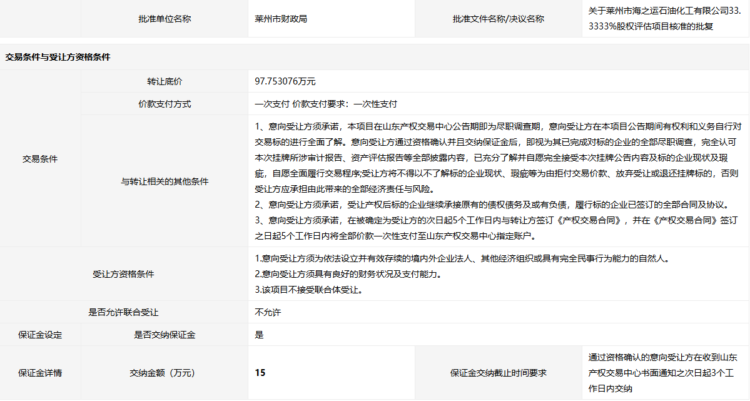Click the 批准文件名称/决议名称 label
The width and height of the screenshot is (750, 401).
[x=498, y=19]
